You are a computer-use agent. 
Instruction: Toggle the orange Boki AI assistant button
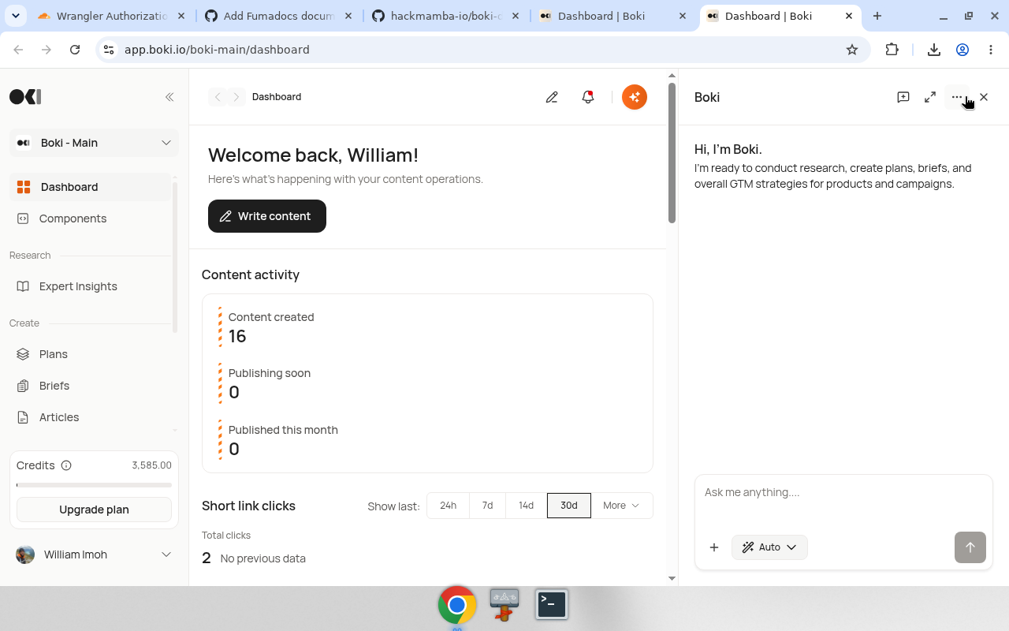point(635,97)
